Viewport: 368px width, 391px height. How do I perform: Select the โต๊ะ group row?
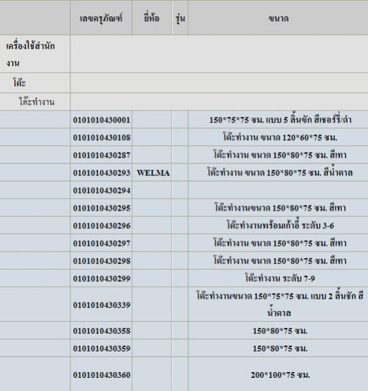point(184,83)
